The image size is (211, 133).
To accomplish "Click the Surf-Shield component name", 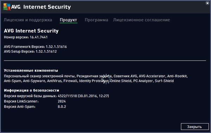I will (x=164, y=81).
